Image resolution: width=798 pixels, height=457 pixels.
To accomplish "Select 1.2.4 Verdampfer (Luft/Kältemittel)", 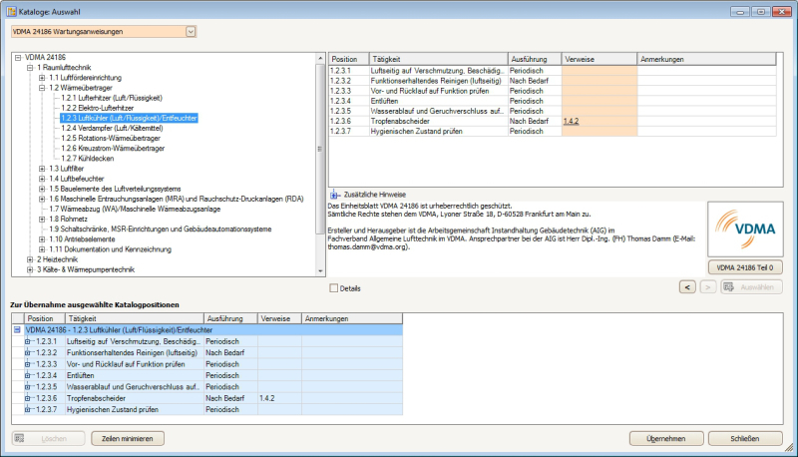I will click(x=112, y=129).
